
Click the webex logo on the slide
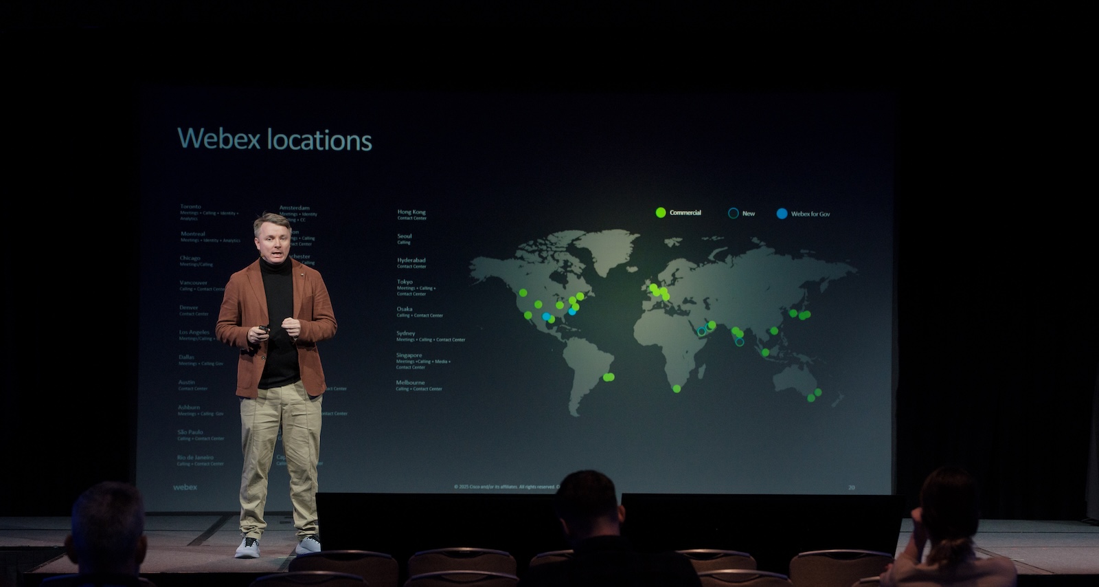tap(185, 487)
